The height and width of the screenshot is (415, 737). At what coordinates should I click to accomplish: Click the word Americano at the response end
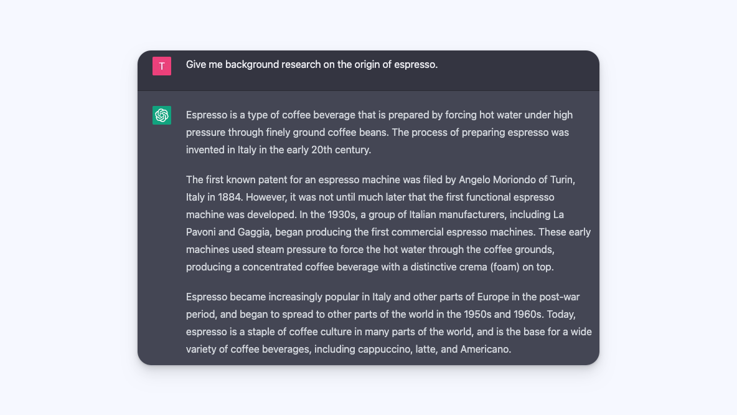(x=484, y=349)
